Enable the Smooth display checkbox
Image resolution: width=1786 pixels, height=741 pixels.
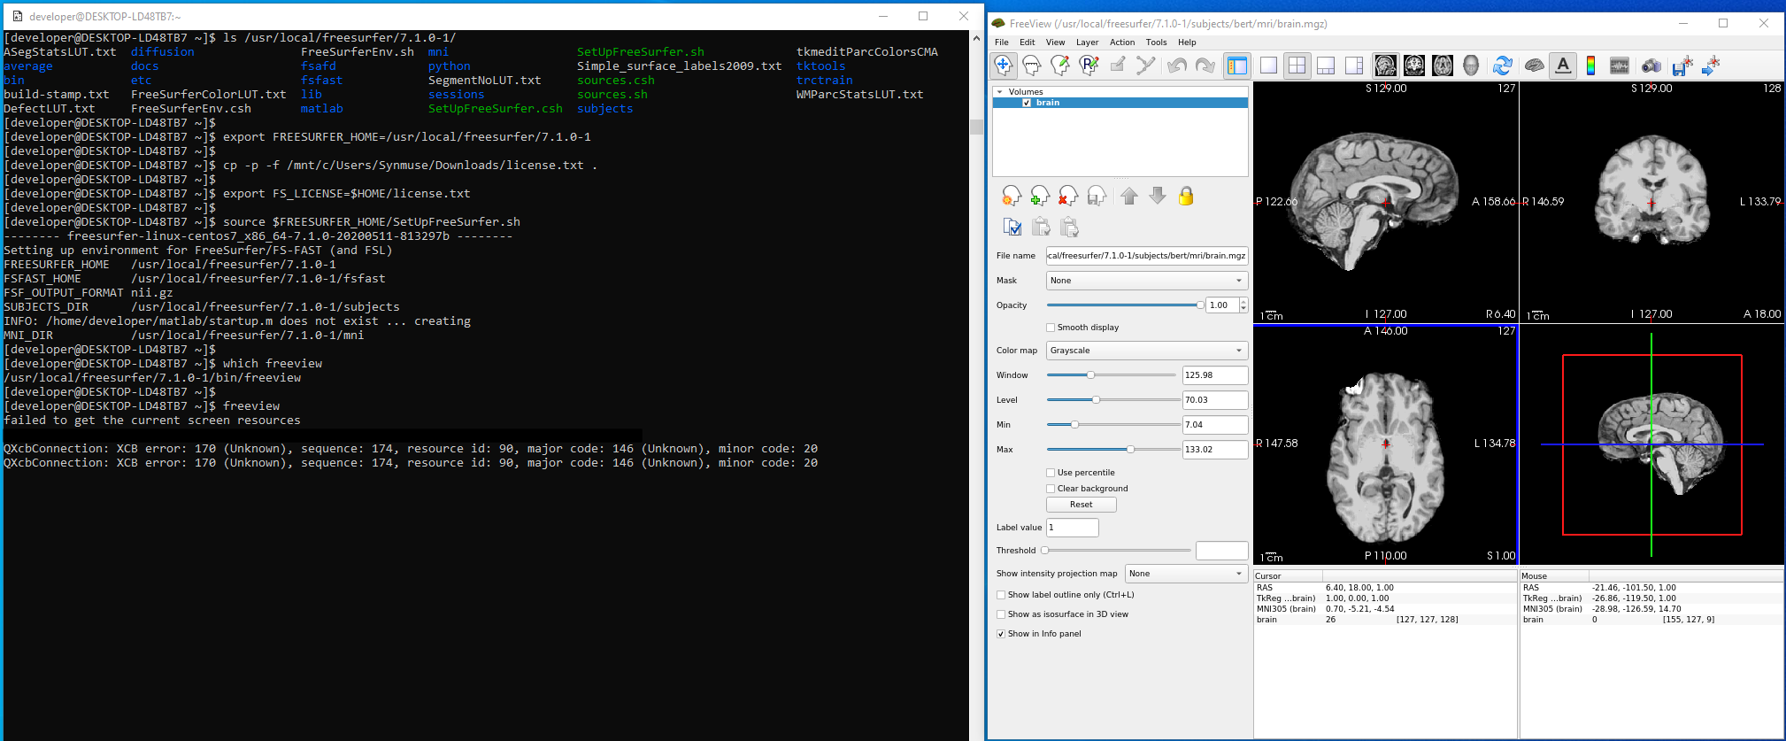[1051, 328]
